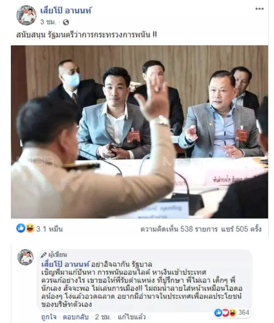Image resolution: width=274 pixels, height=323 pixels.
Task: Click the globe public privacy icon
Action: (x=66, y=22)
